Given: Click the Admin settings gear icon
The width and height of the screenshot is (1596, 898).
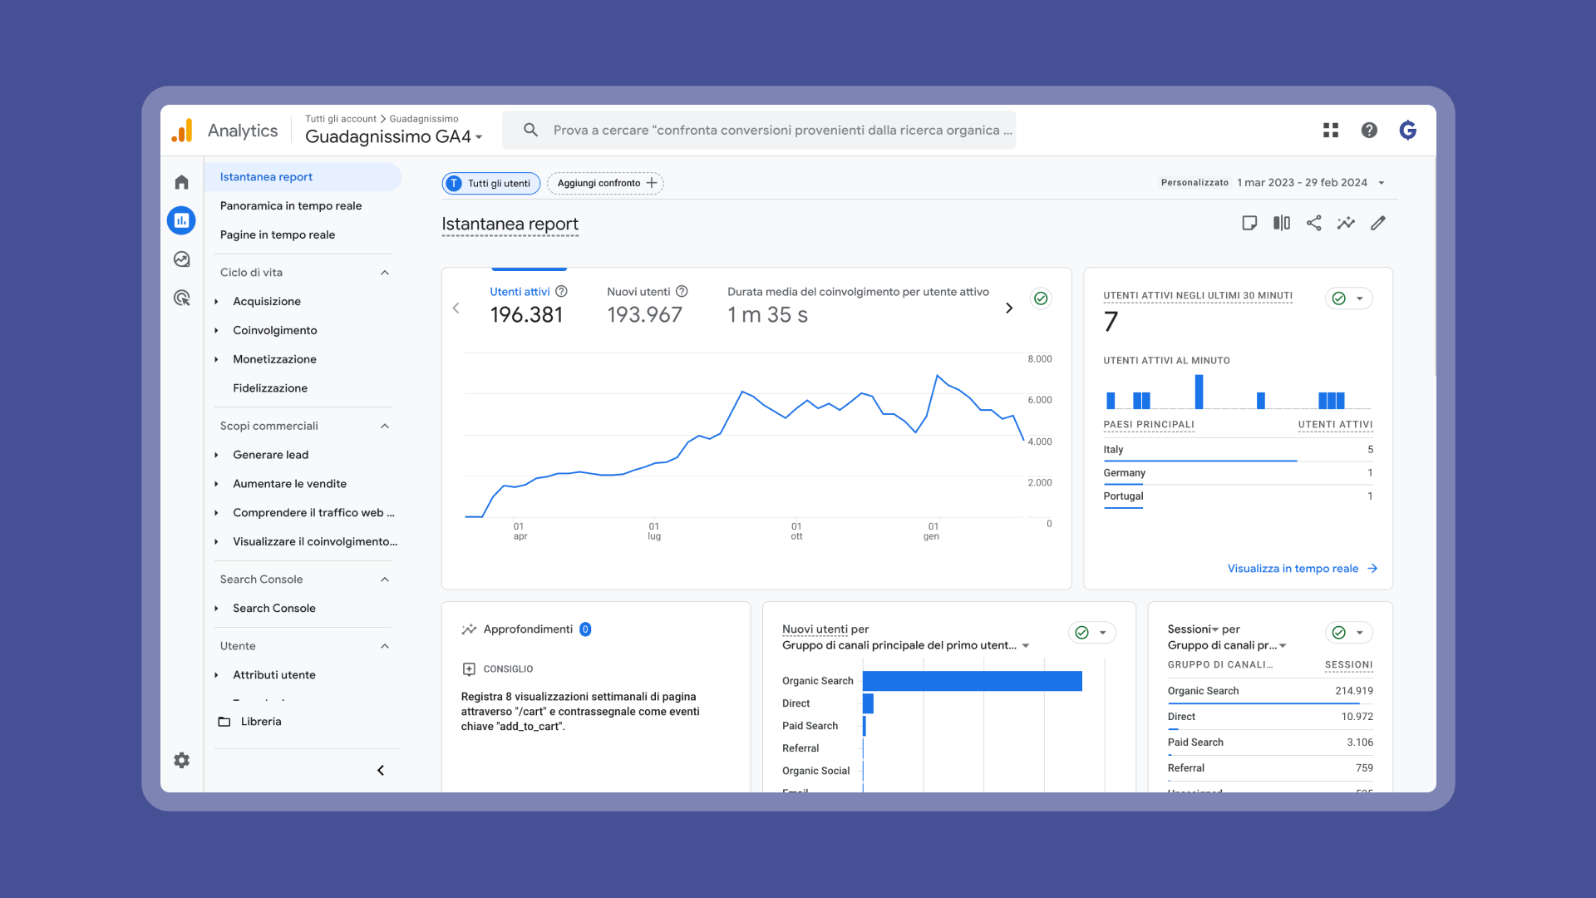Looking at the screenshot, I should (x=181, y=760).
